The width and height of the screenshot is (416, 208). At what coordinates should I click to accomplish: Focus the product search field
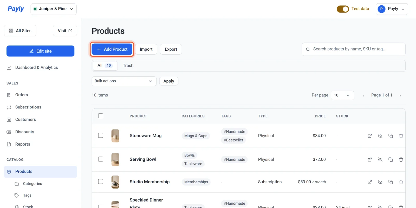point(354,49)
